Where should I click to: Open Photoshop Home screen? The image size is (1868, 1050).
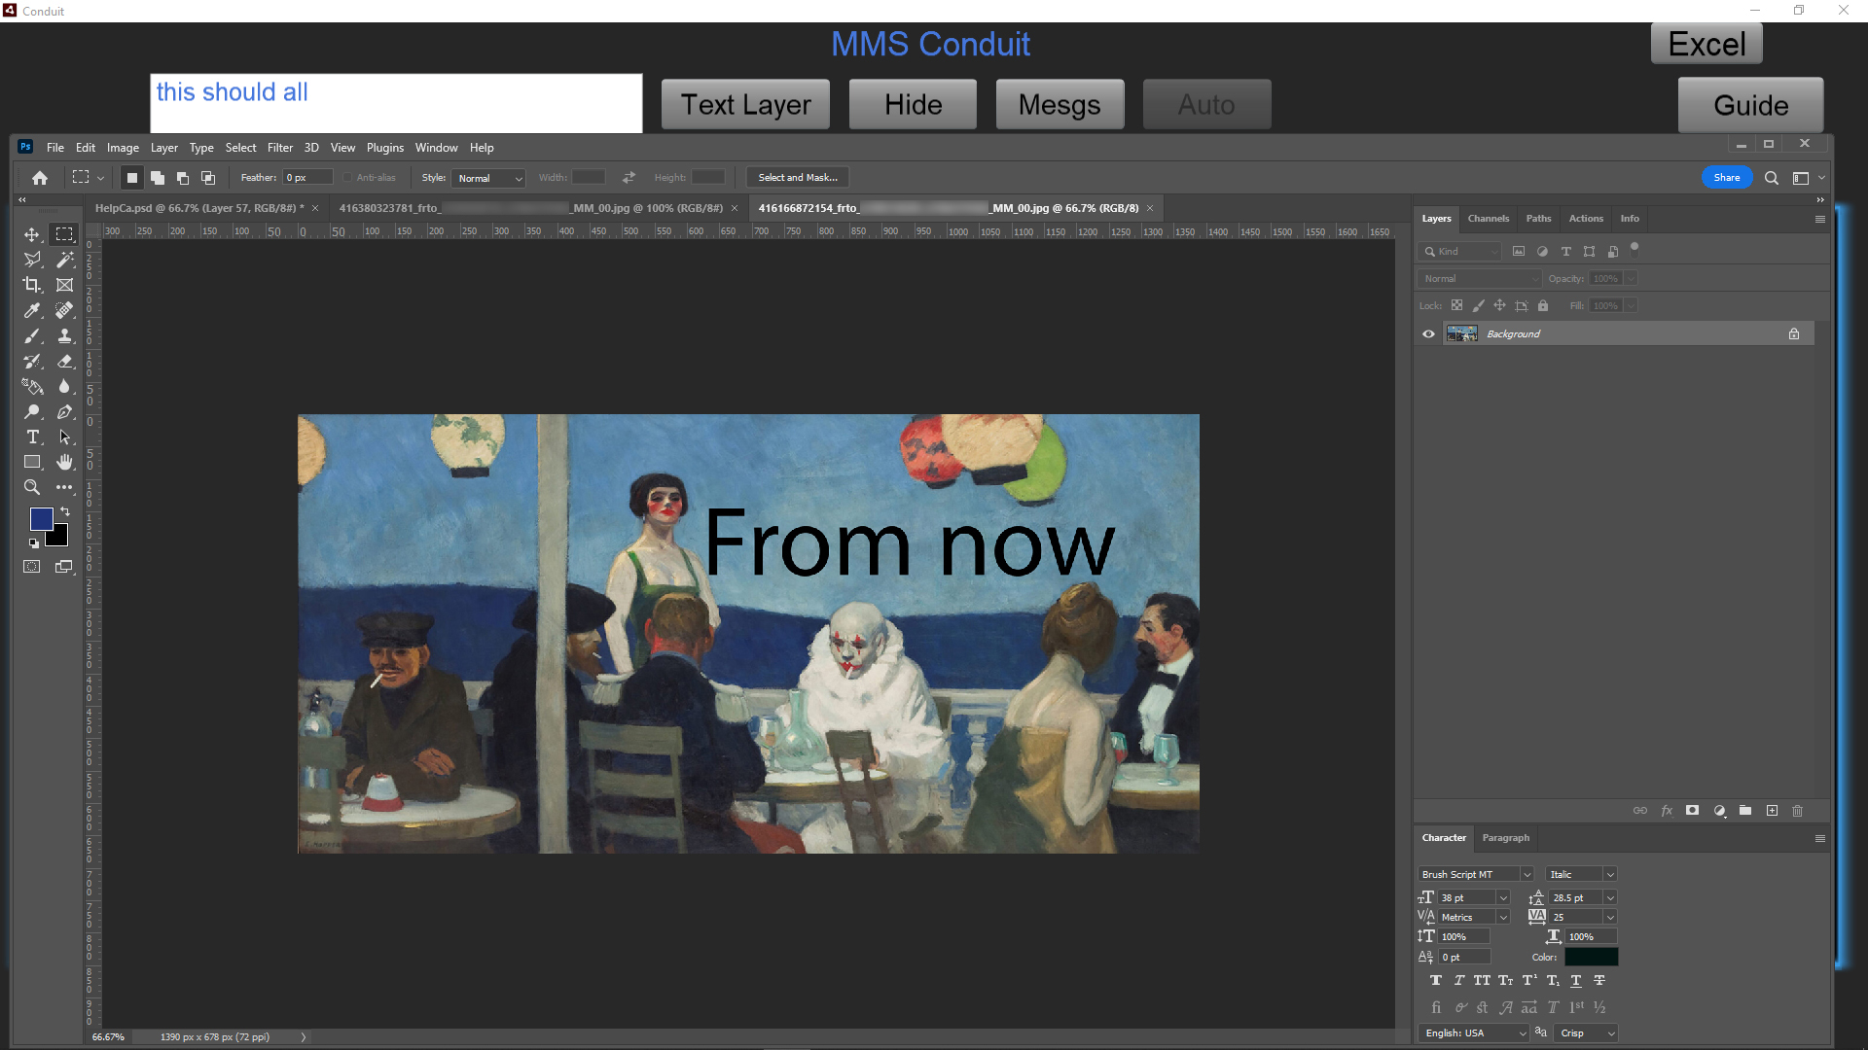point(40,178)
